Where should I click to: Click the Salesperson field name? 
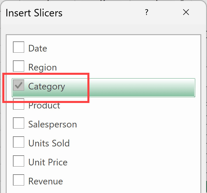pos(53,124)
